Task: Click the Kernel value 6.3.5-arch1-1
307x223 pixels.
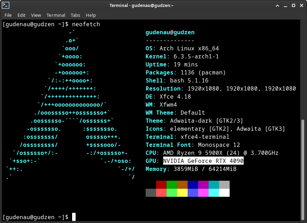Action: [196, 56]
